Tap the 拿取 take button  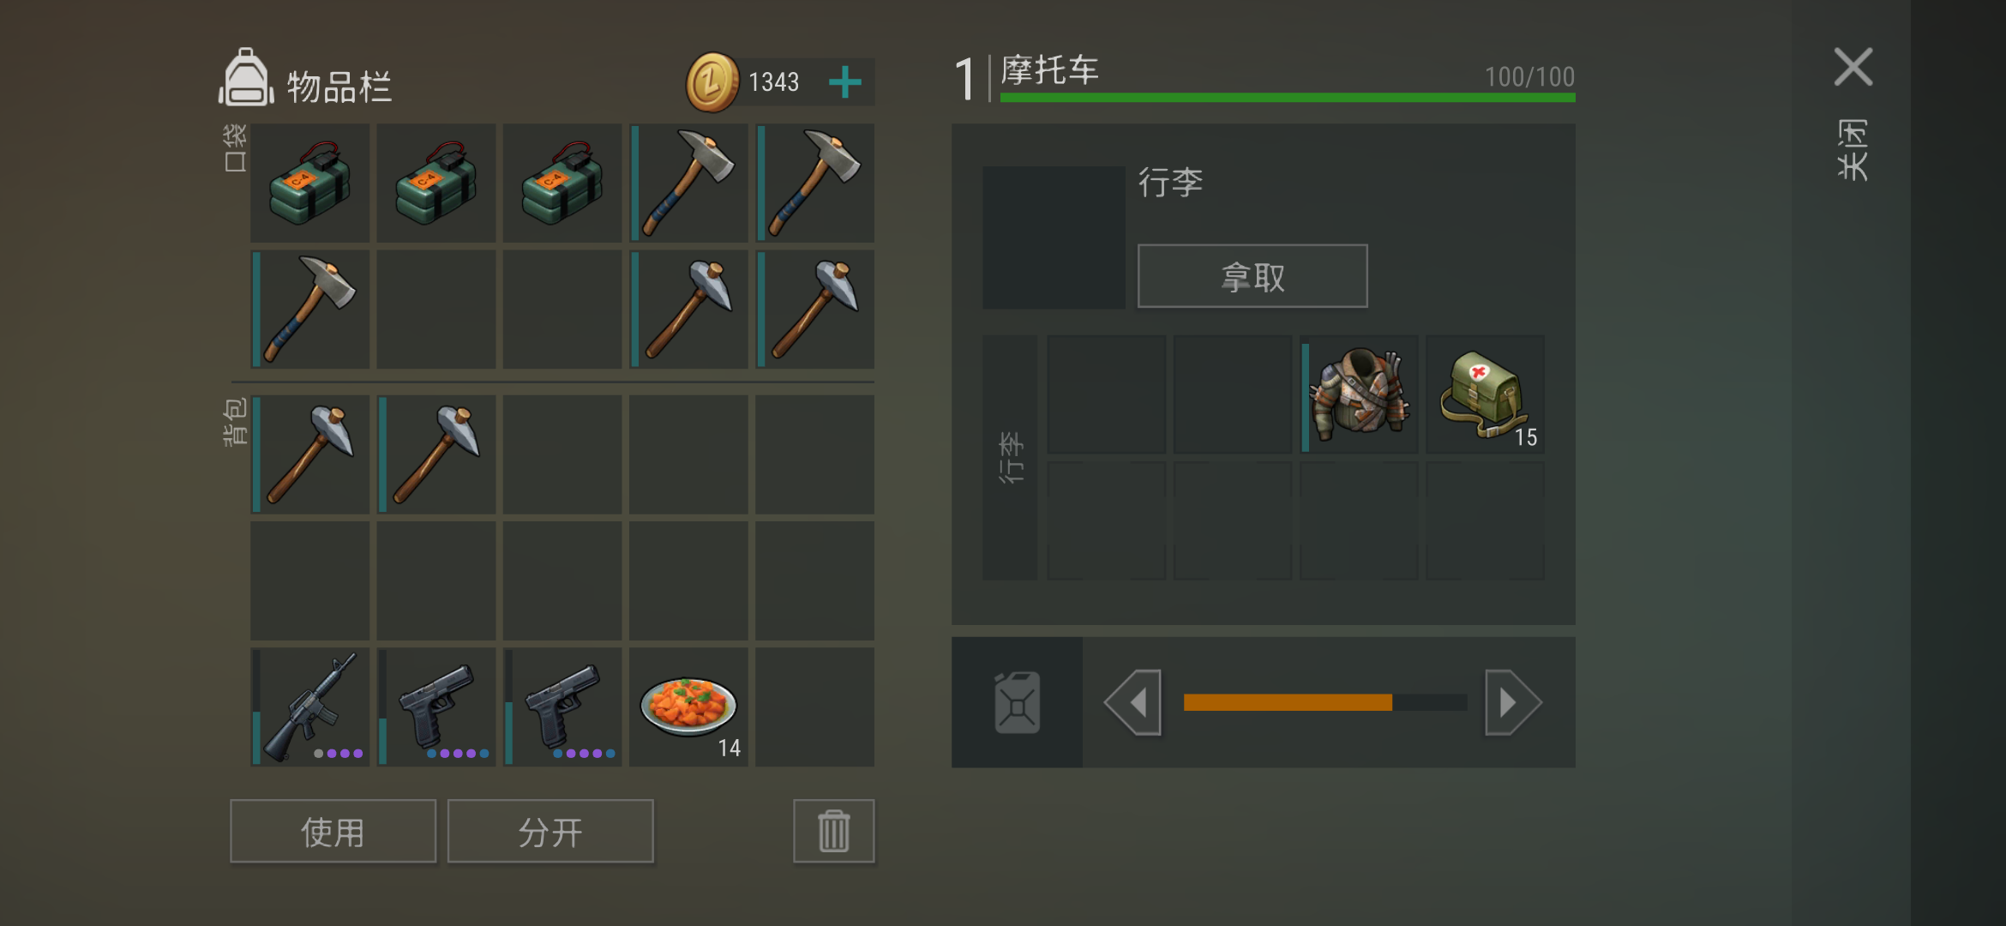(1252, 276)
